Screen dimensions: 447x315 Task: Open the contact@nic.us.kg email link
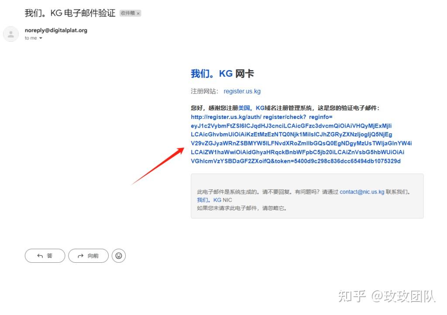click(x=362, y=192)
